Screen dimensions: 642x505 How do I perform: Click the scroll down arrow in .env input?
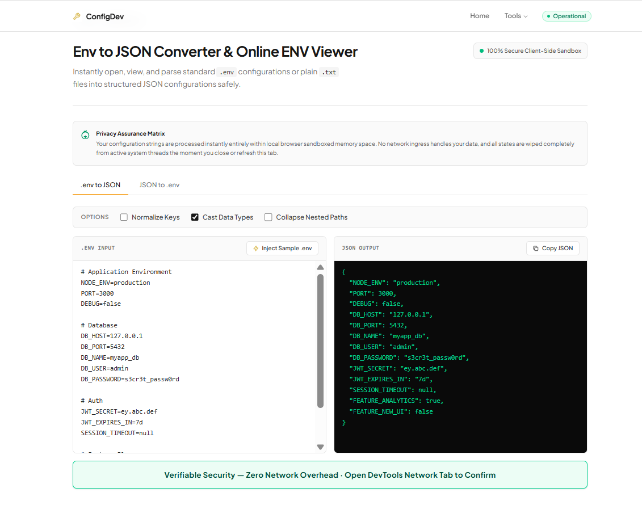point(321,447)
